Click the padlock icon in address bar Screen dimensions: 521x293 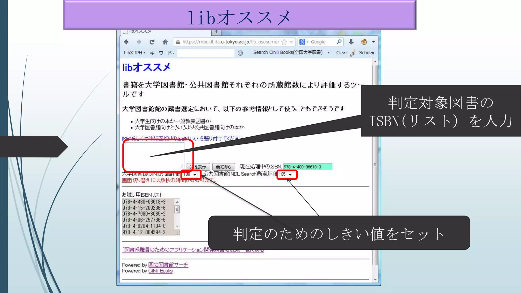pos(178,42)
